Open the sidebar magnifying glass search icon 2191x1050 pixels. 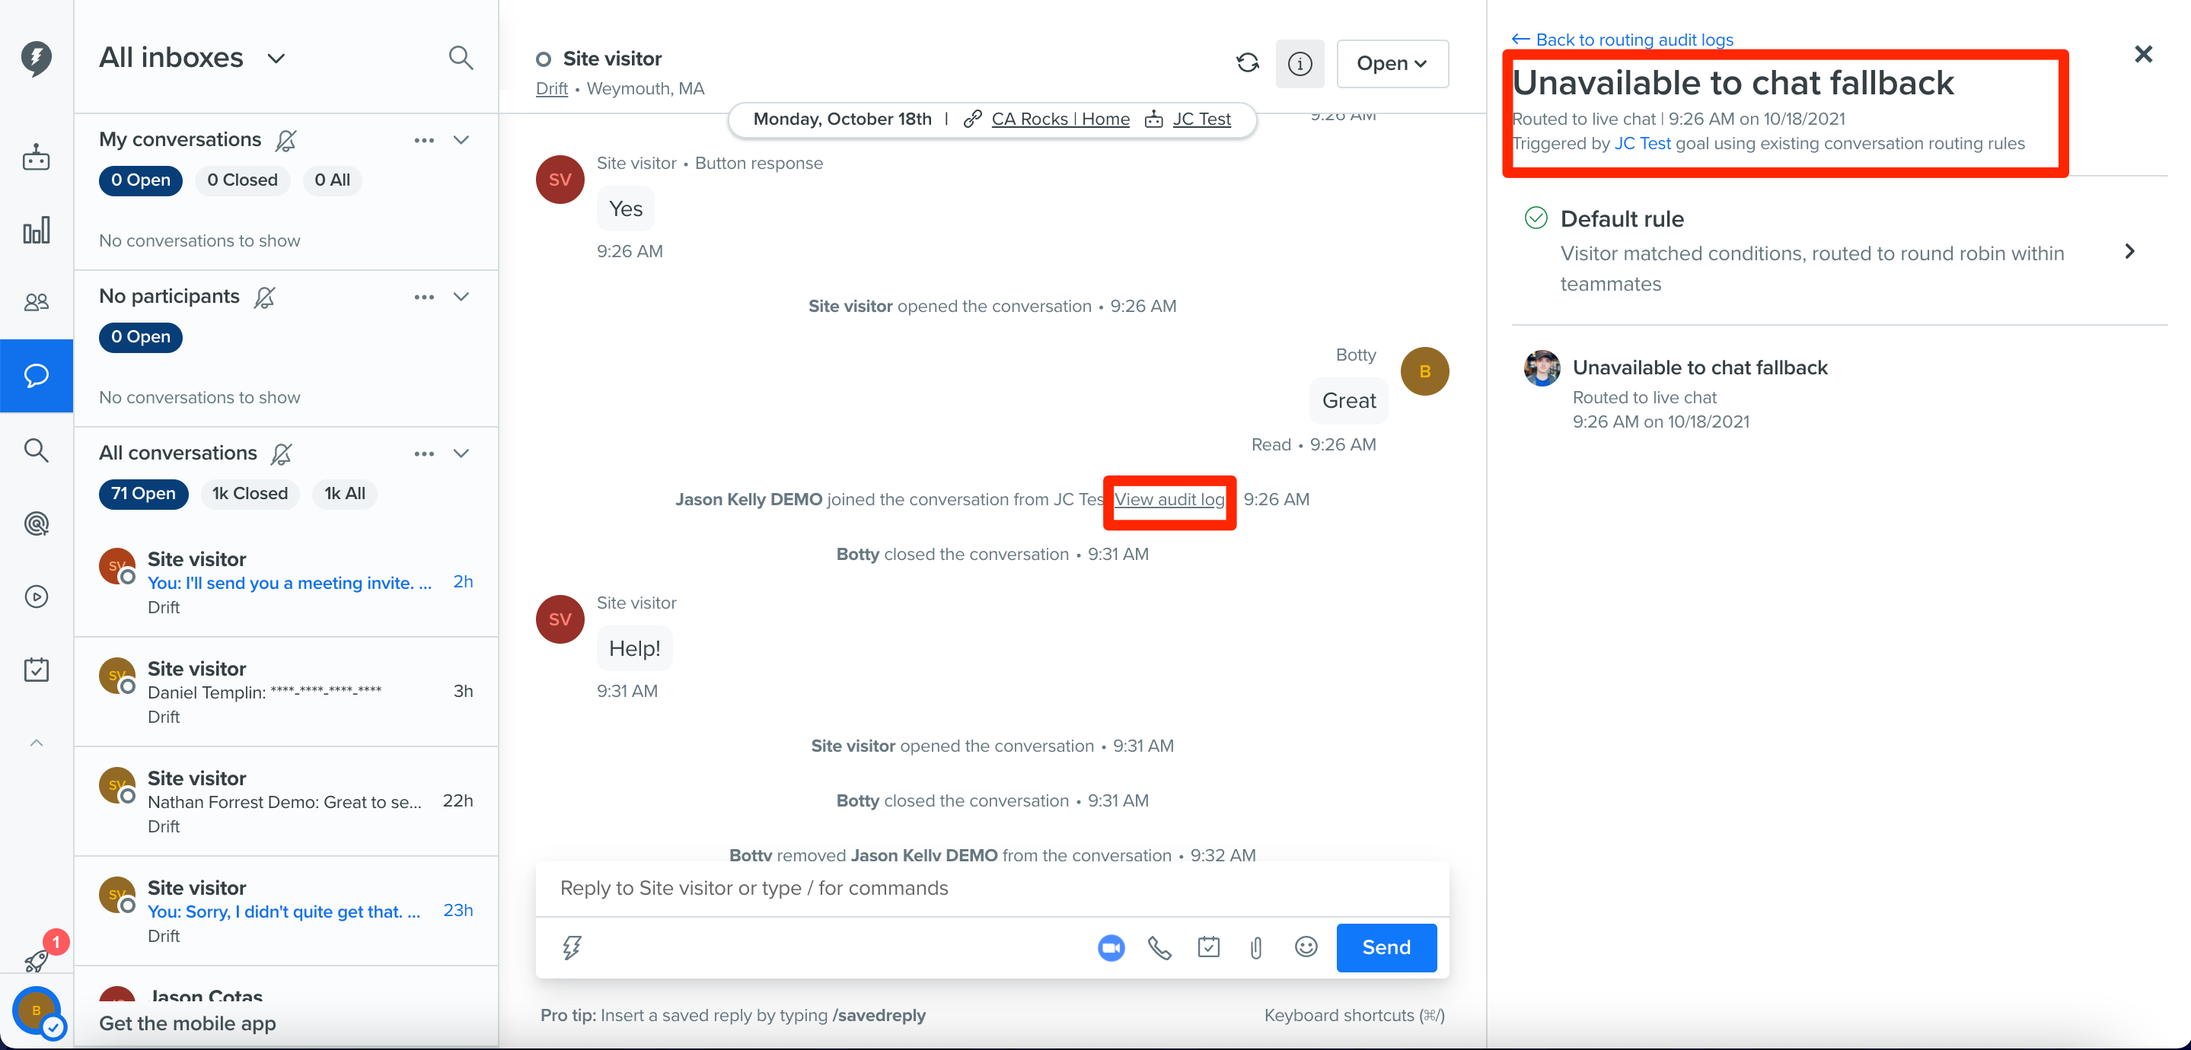tap(36, 450)
